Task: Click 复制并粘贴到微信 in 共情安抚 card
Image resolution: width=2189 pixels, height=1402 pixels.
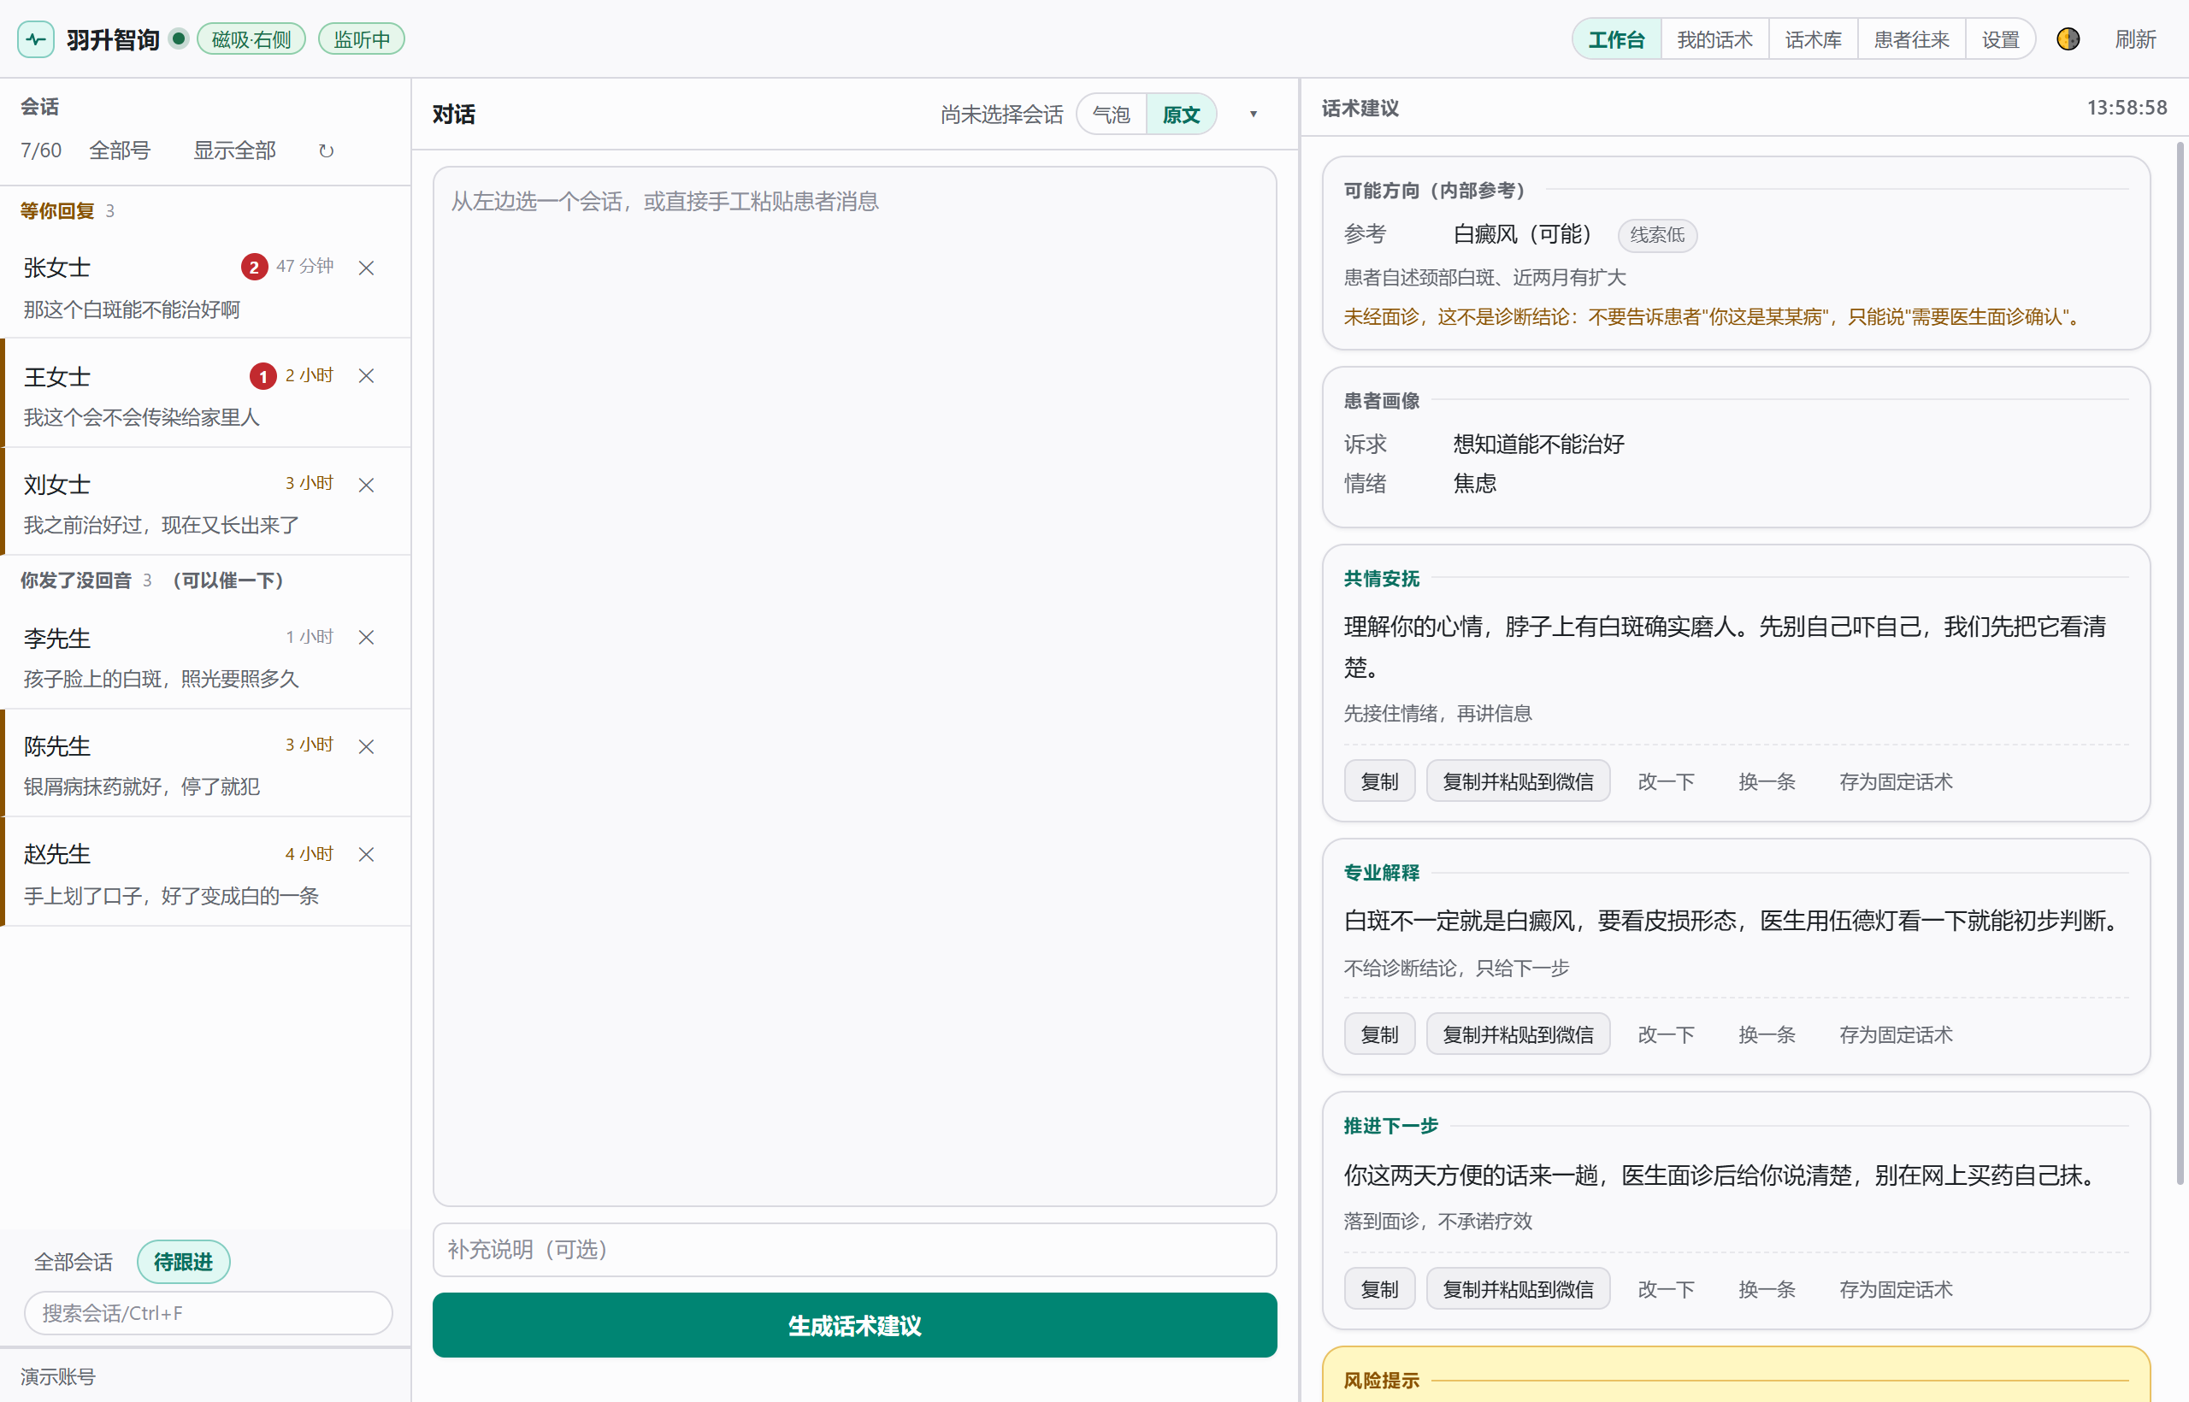Action: 1518,781
